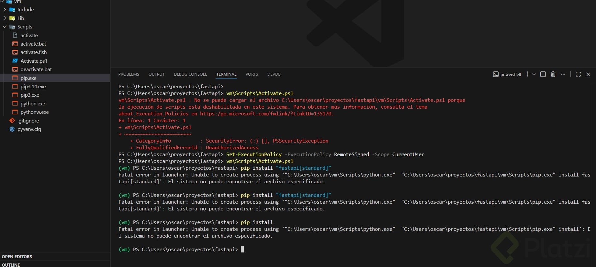Open terminal more actions ellipsis menu

click(x=563, y=74)
